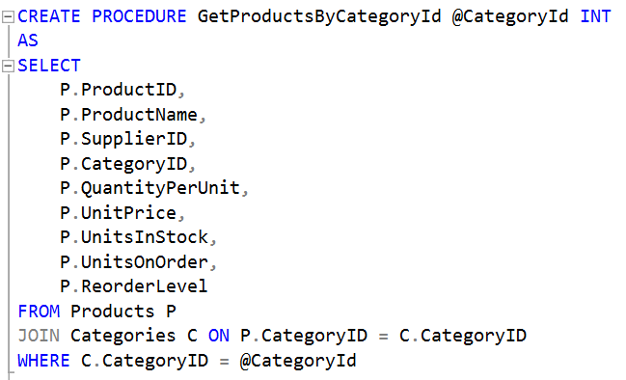Image resolution: width=626 pixels, height=380 pixels.
Task: Collapse the SELECT statement outline
Action: pos(8,66)
